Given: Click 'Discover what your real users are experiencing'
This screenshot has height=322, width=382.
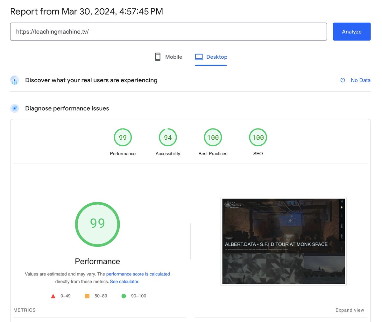Looking at the screenshot, I should (x=91, y=80).
